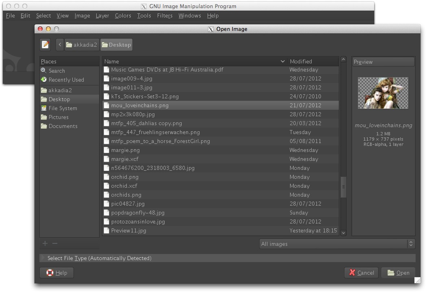Select n564676200_2318003_6580.jpg file
427x293 pixels.
(x=221, y=168)
